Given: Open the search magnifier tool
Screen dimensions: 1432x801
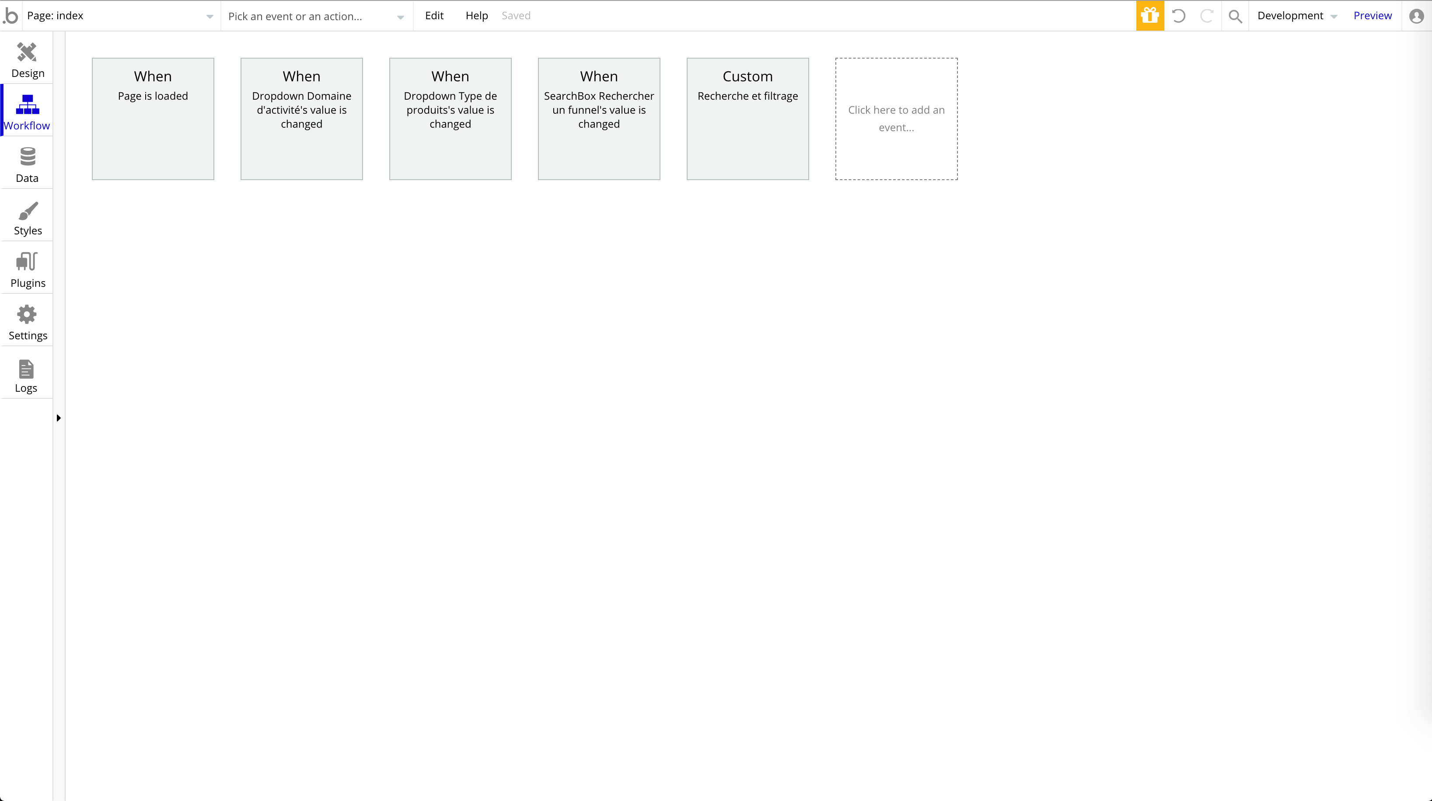Looking at the screenshot, I should point(1235,16).
